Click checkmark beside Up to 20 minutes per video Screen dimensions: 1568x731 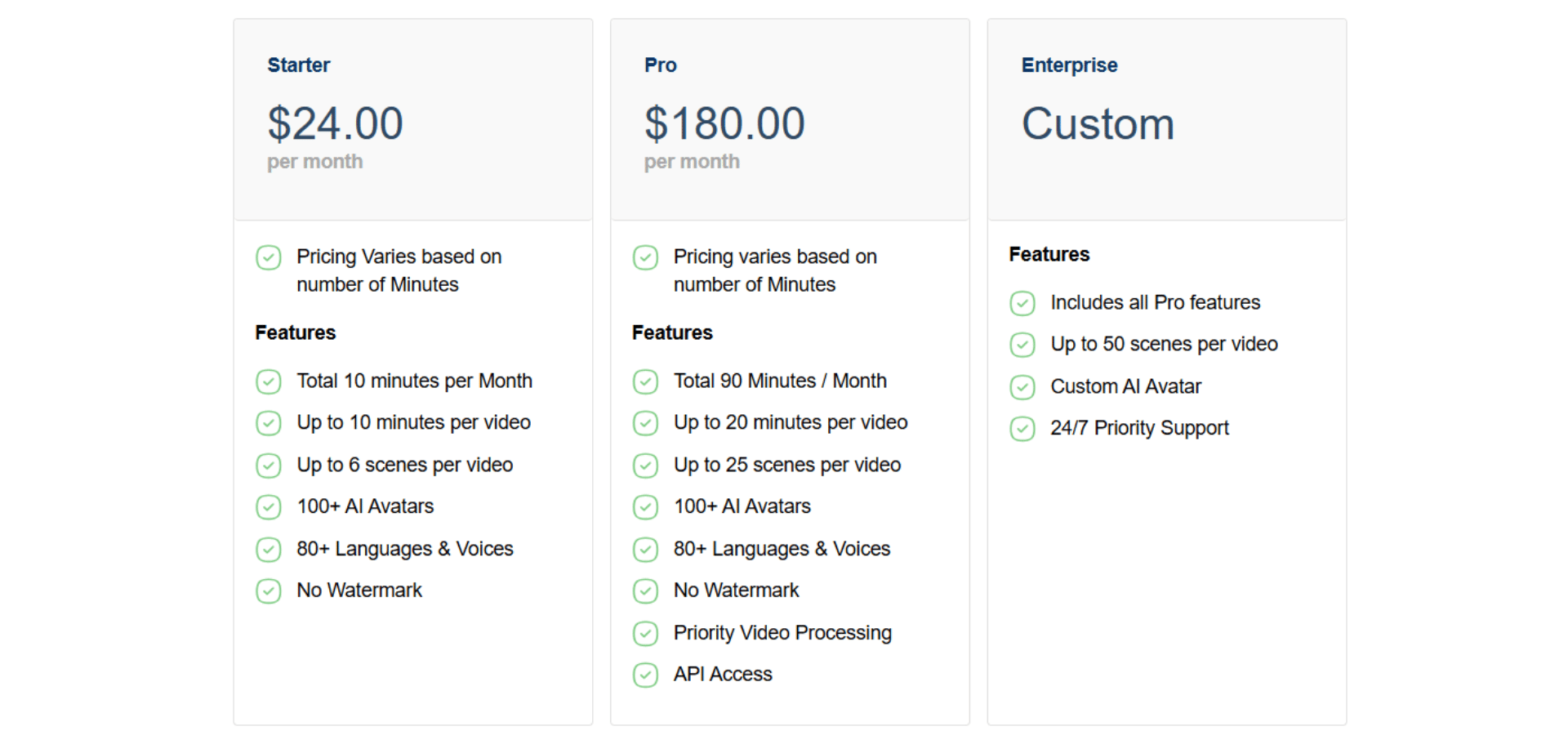(645, 423)
